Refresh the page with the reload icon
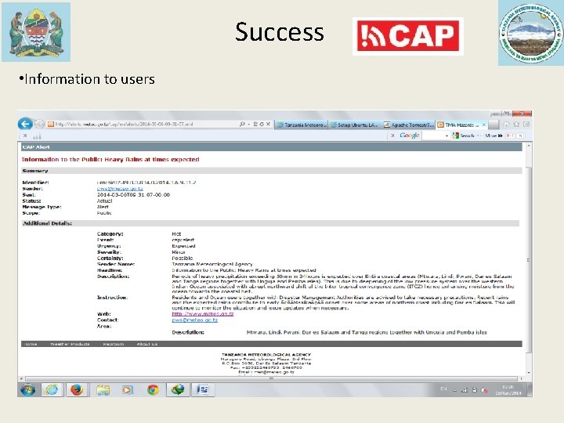 click(x=262, y=124)
